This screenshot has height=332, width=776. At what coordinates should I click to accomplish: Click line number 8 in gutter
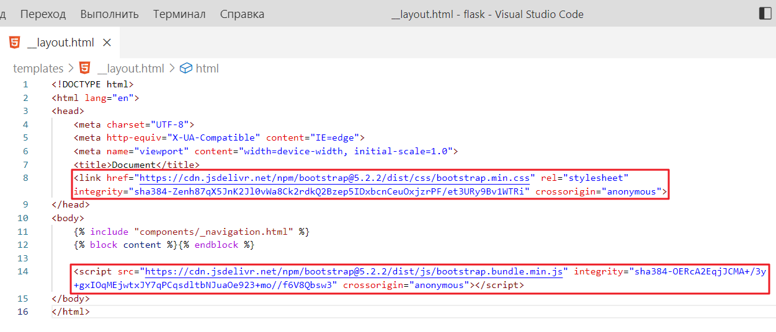pyautogui.click(x=25, y=178)
